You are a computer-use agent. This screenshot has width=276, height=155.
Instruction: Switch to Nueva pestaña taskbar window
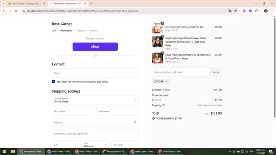114,152
